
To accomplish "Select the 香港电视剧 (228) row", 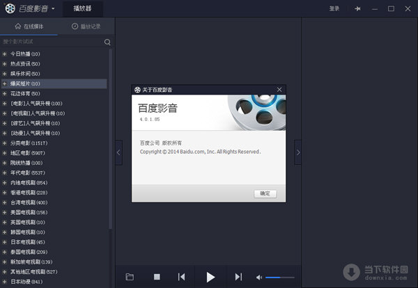I will click(54, 193).
